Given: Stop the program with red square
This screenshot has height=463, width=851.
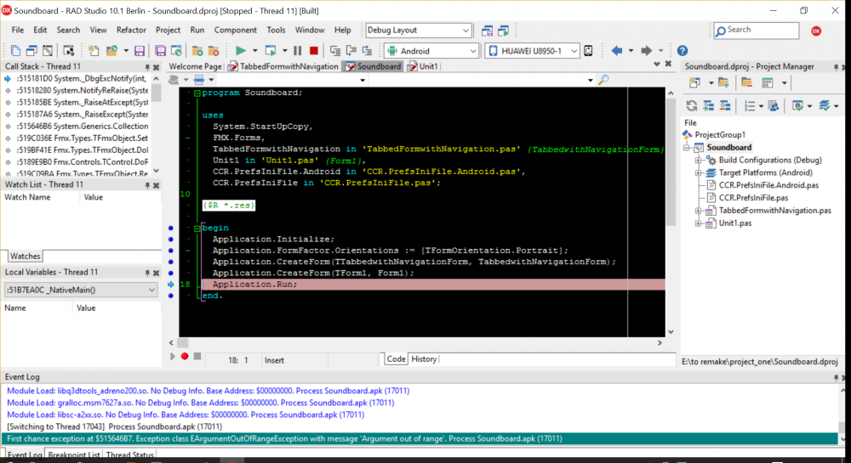Looking at the screenshot, I should coord(313,51).
